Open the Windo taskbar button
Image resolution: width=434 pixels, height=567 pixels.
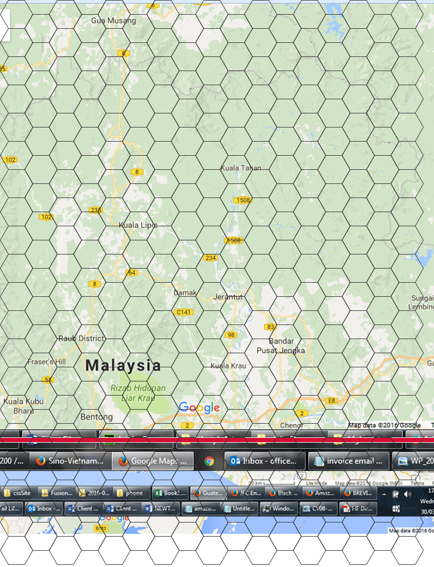279,508
